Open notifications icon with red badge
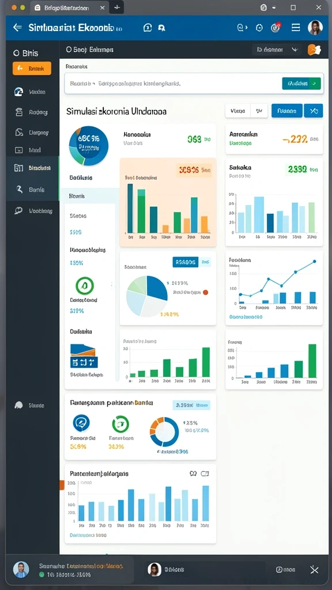This screenshot has height=590, width=332. (276, 27)
